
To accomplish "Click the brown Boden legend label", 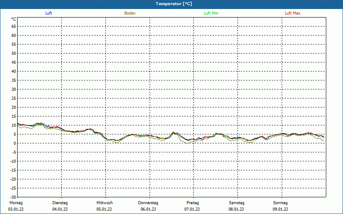I will pos(130,13).
